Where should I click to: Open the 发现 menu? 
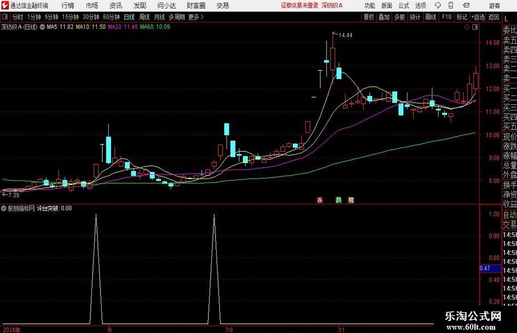140,5
